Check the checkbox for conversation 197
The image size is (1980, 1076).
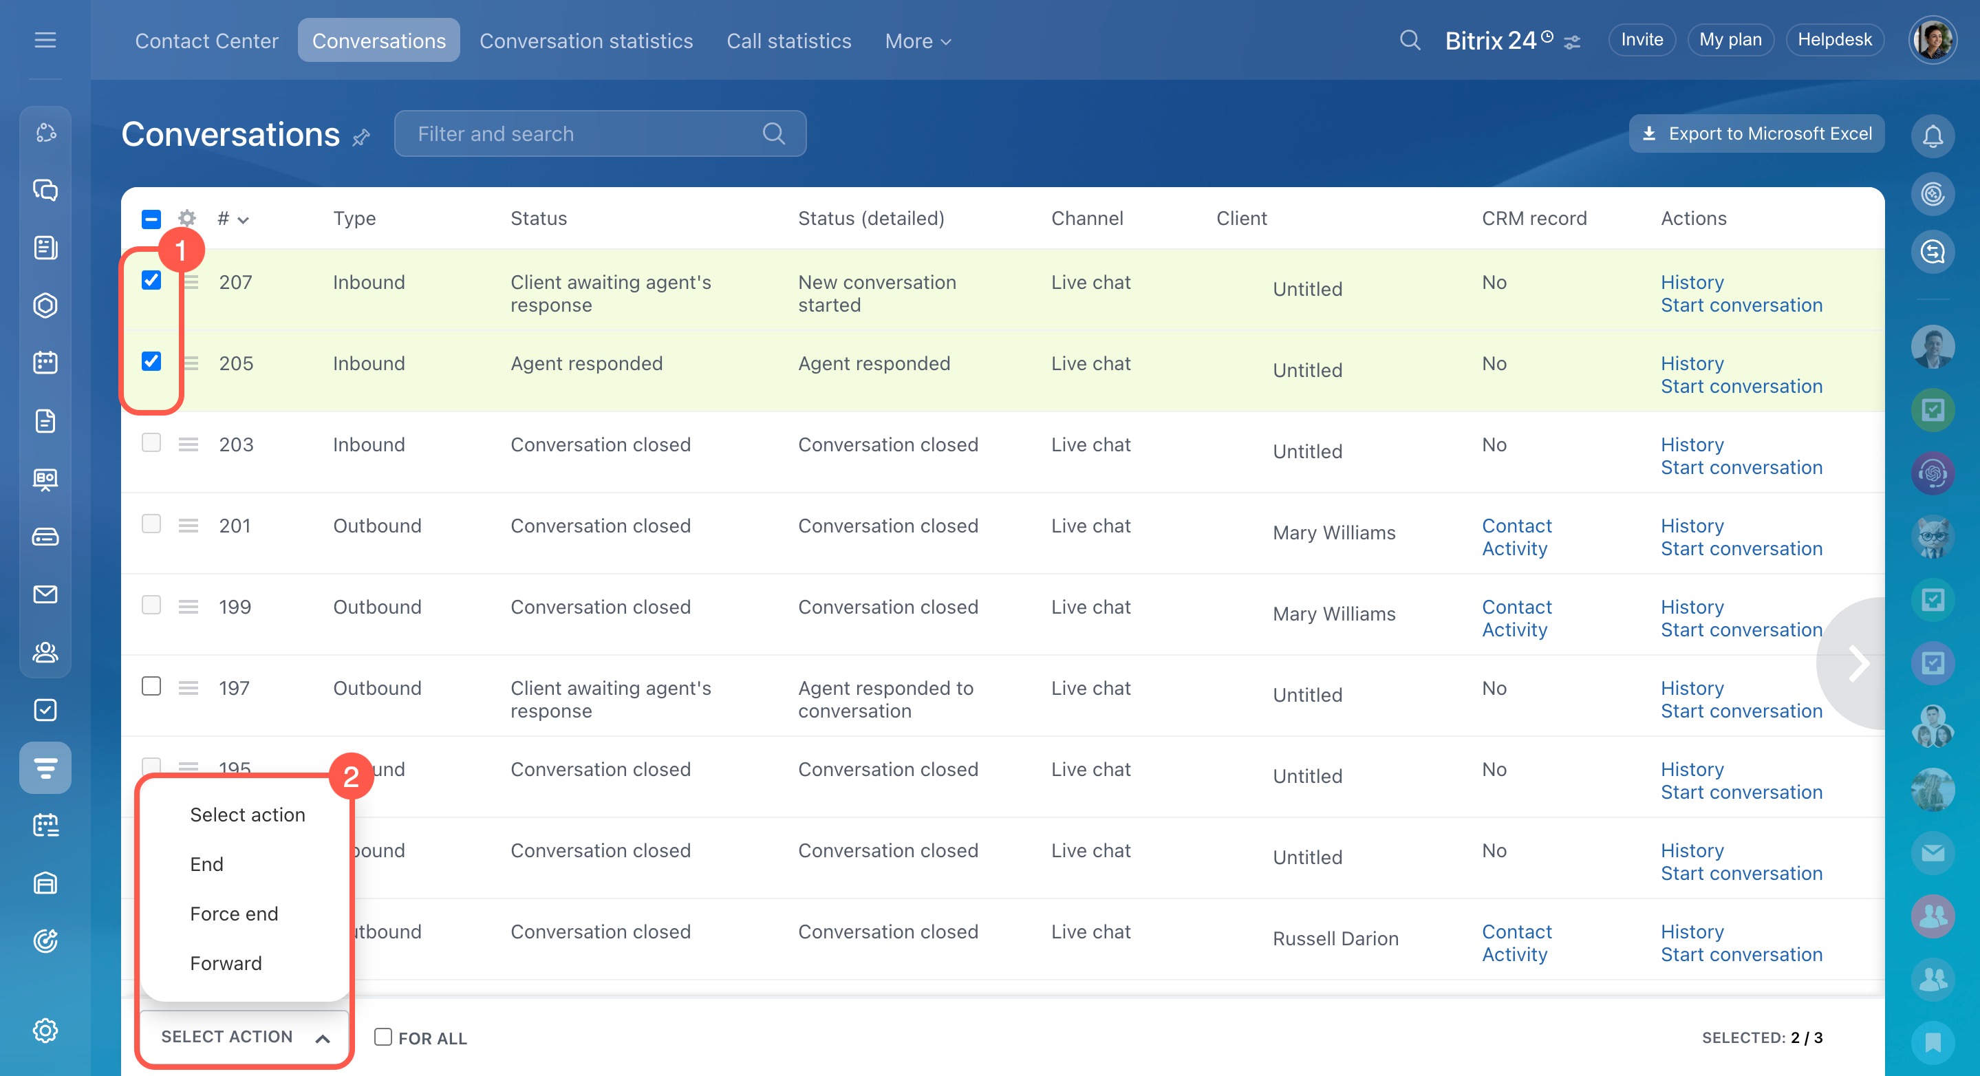click(x=151, y=687)
